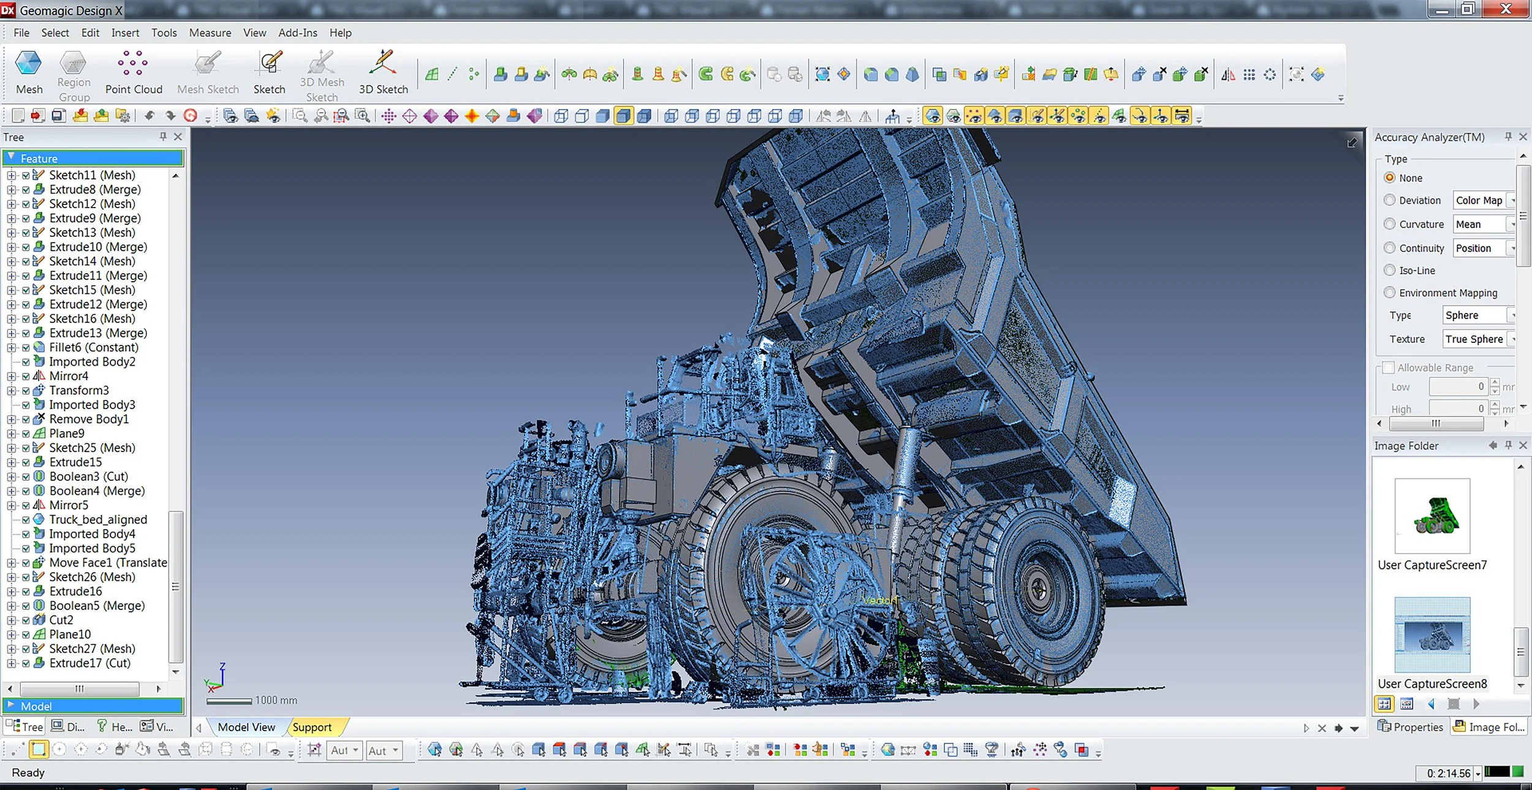This screenshot has width=1532, height=790.
Task: Click the expand viewport icon
Action: [x=1352, y=143]
